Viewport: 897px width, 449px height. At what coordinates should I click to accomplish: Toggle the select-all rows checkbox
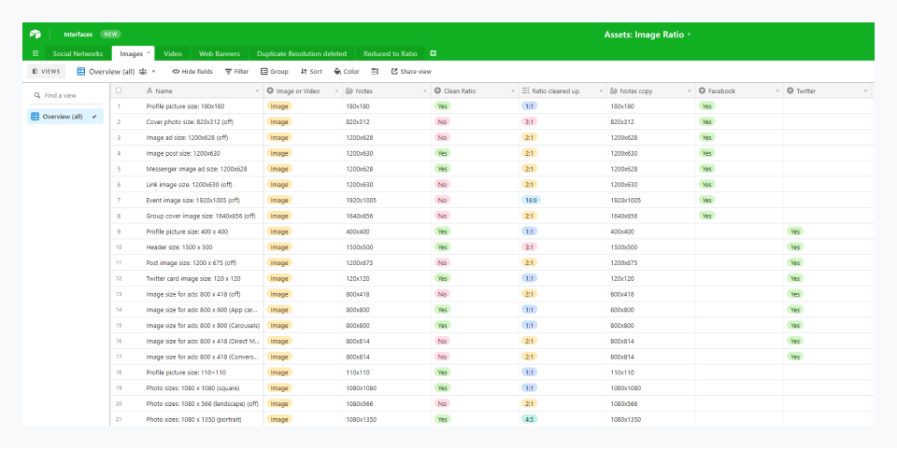(119, 91)
